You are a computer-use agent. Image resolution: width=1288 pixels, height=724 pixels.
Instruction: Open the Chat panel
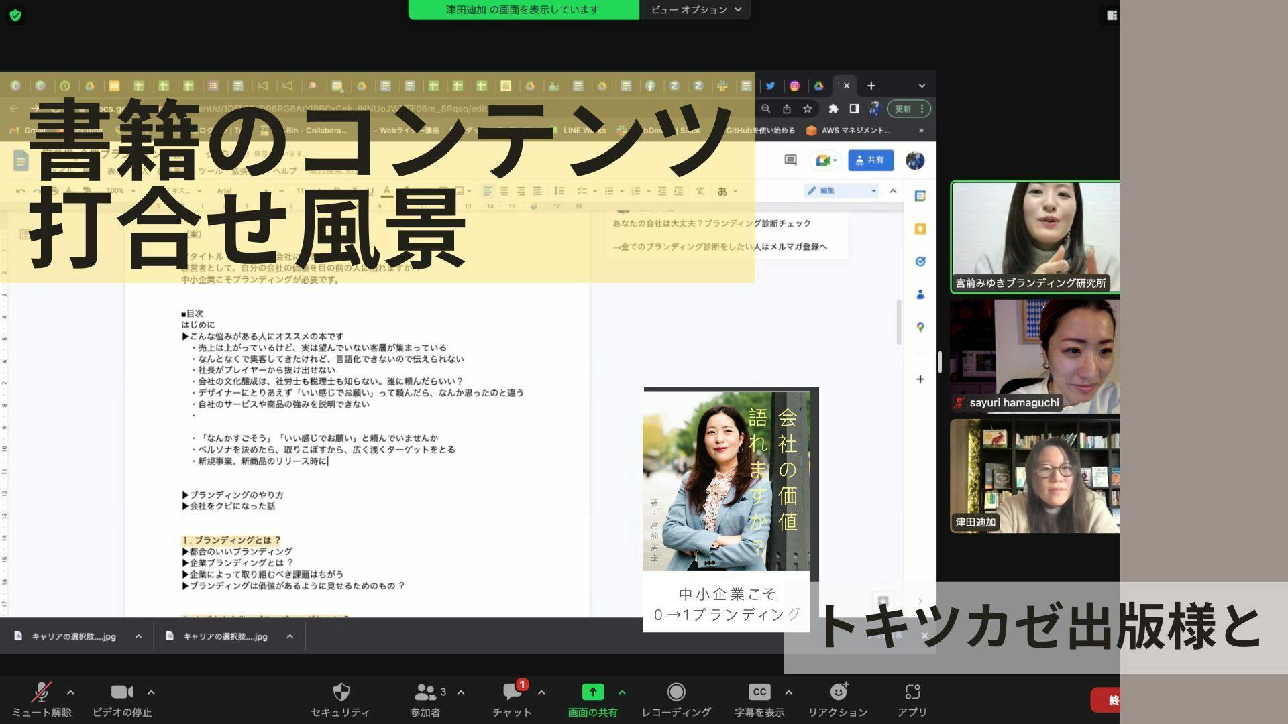click(512, 692)
